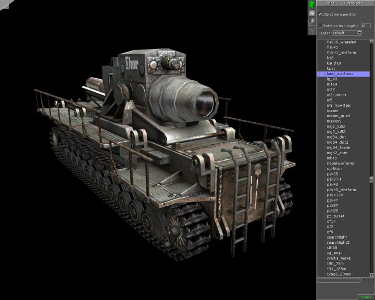This screenshot has height=300, width=375.
Task: Click the green entity mode icon
Action: point(311,5)
